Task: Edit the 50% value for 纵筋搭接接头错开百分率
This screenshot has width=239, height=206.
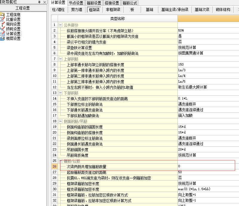Action: (208, 31)
